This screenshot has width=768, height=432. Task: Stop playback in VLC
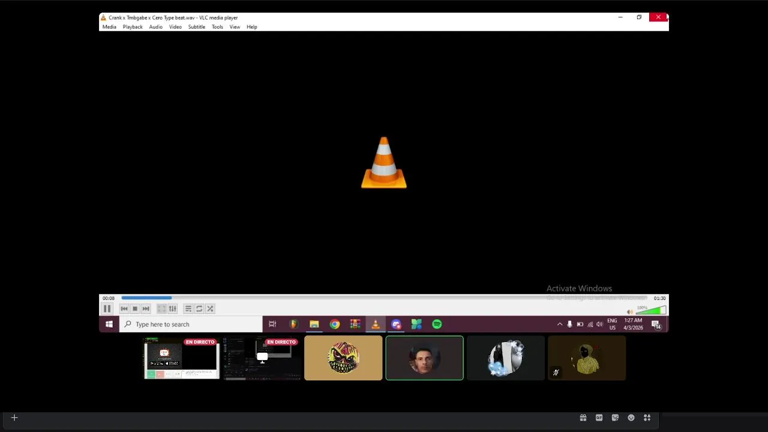point(135,308)
